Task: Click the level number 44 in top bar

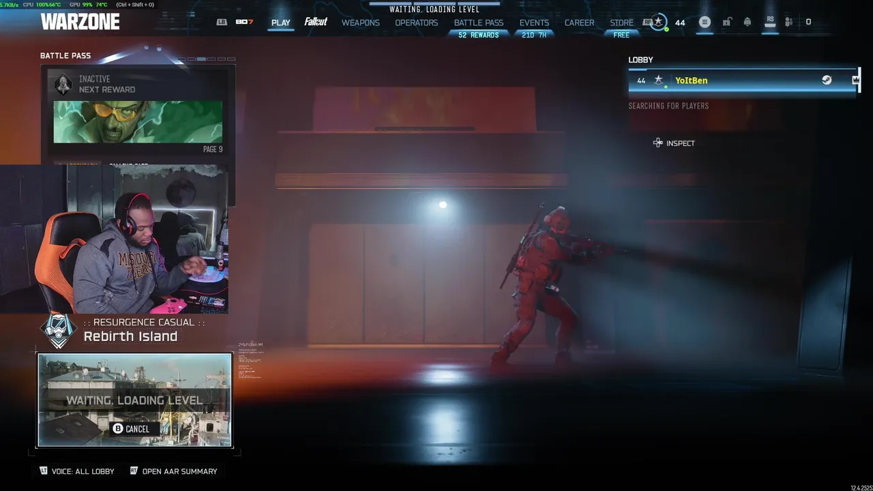Action: pos(680,23)
